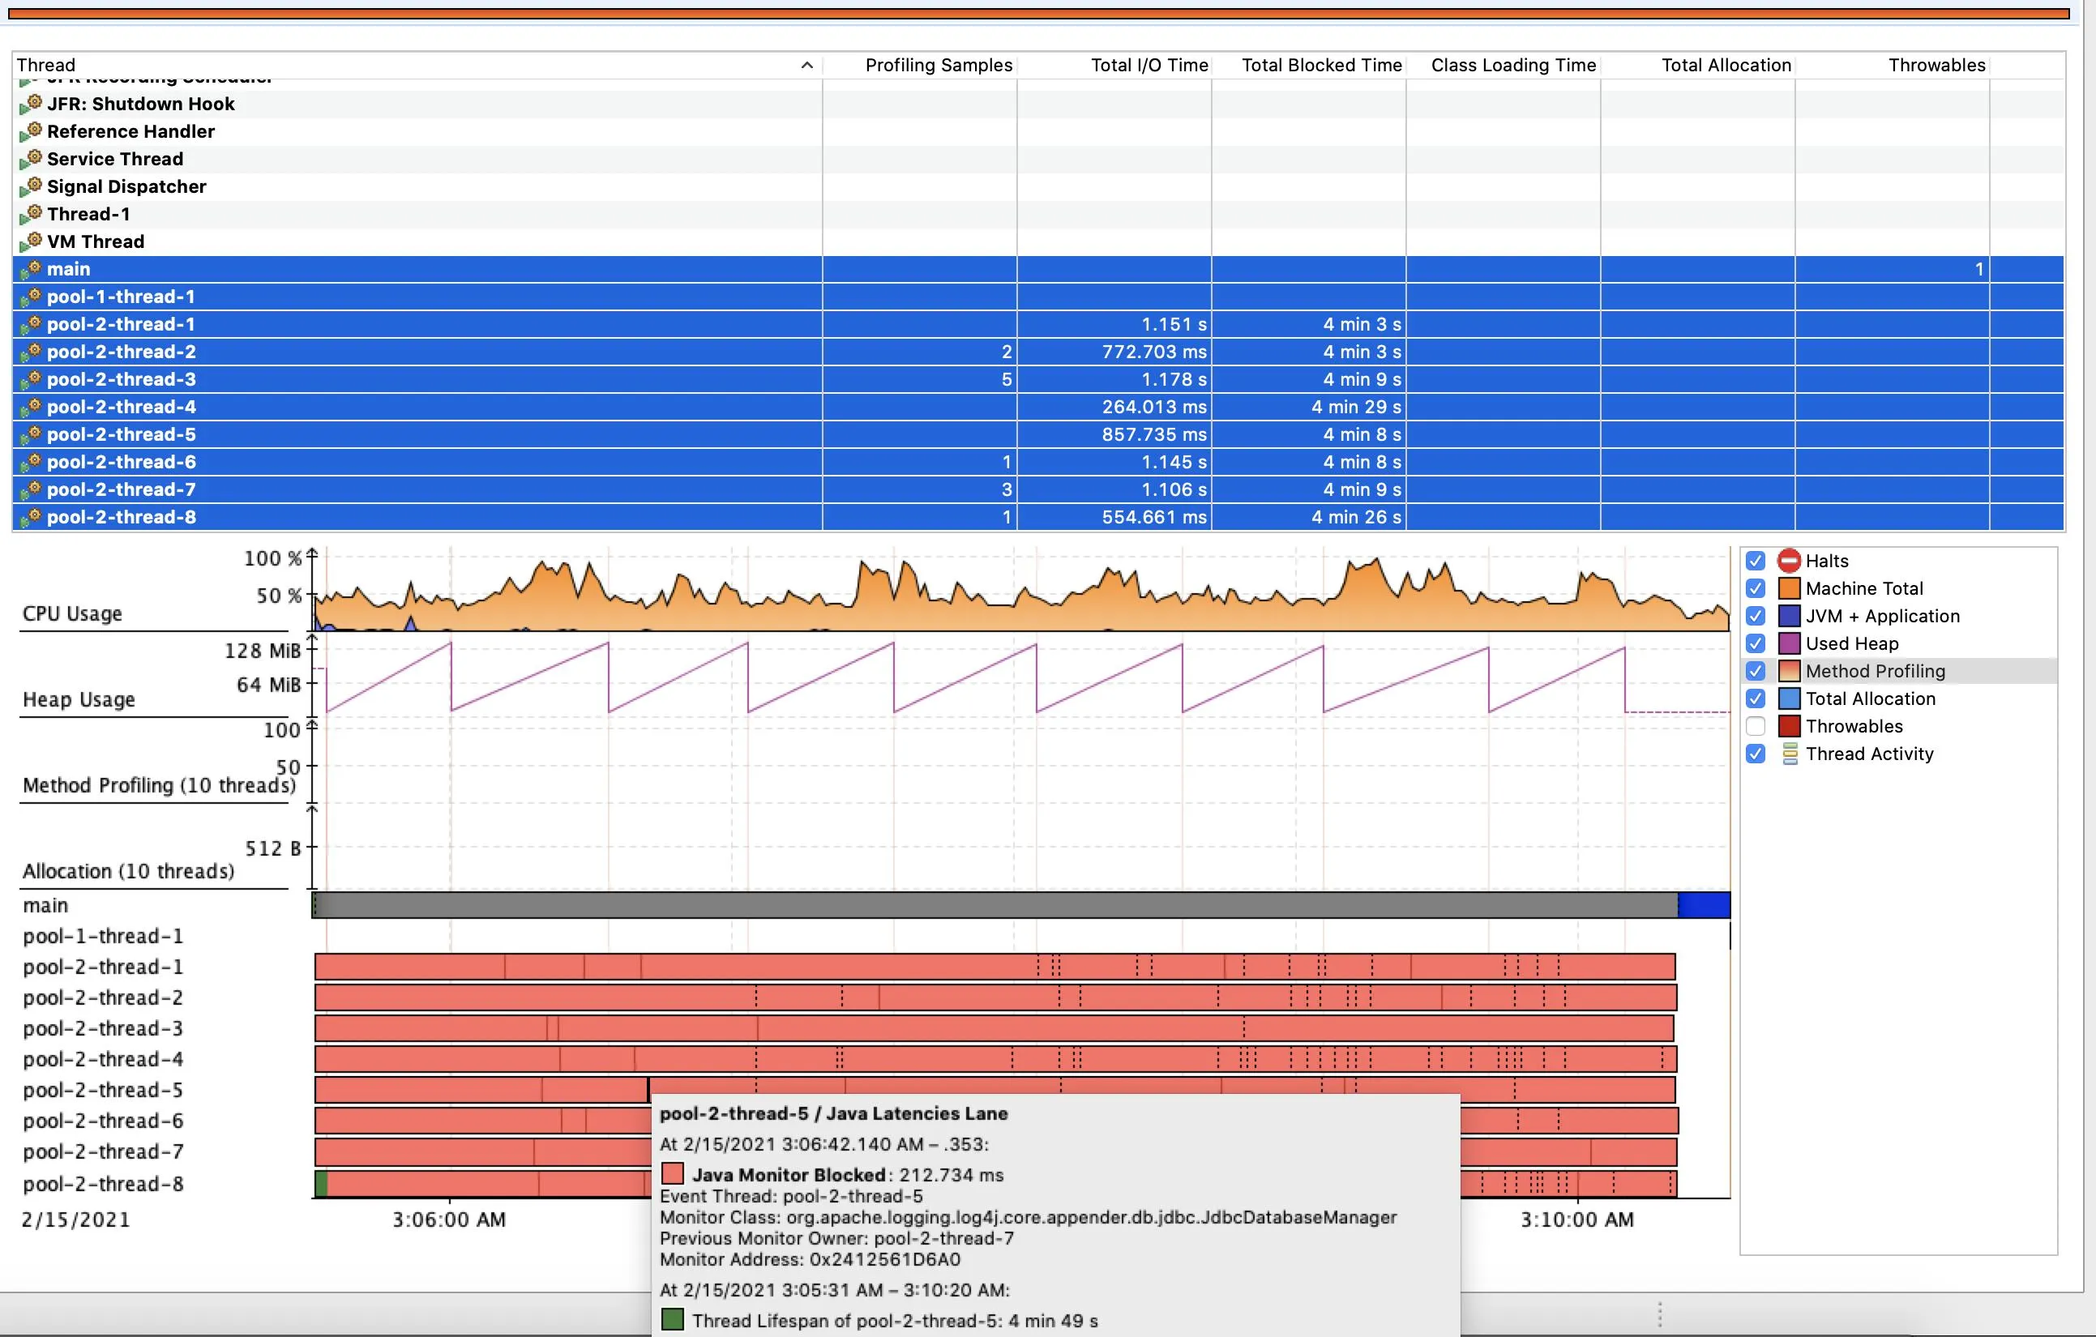Disable the Used Heap checkbox
Screen dimensions: 2096x1337
point(1755,643)
